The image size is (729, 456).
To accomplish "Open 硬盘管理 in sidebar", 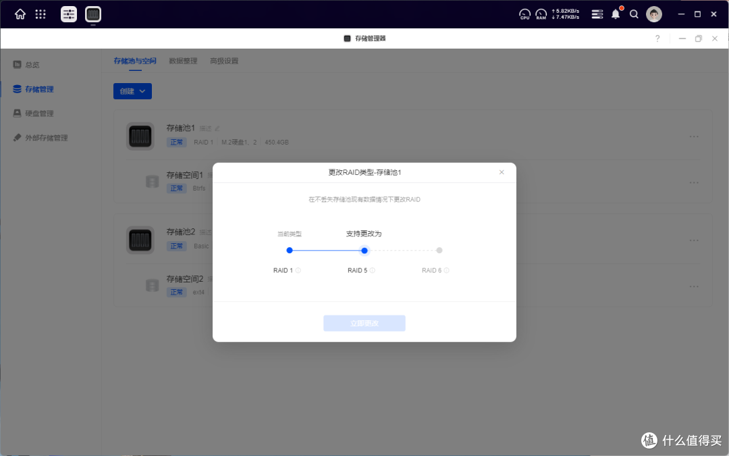I will tap(33, 113).
